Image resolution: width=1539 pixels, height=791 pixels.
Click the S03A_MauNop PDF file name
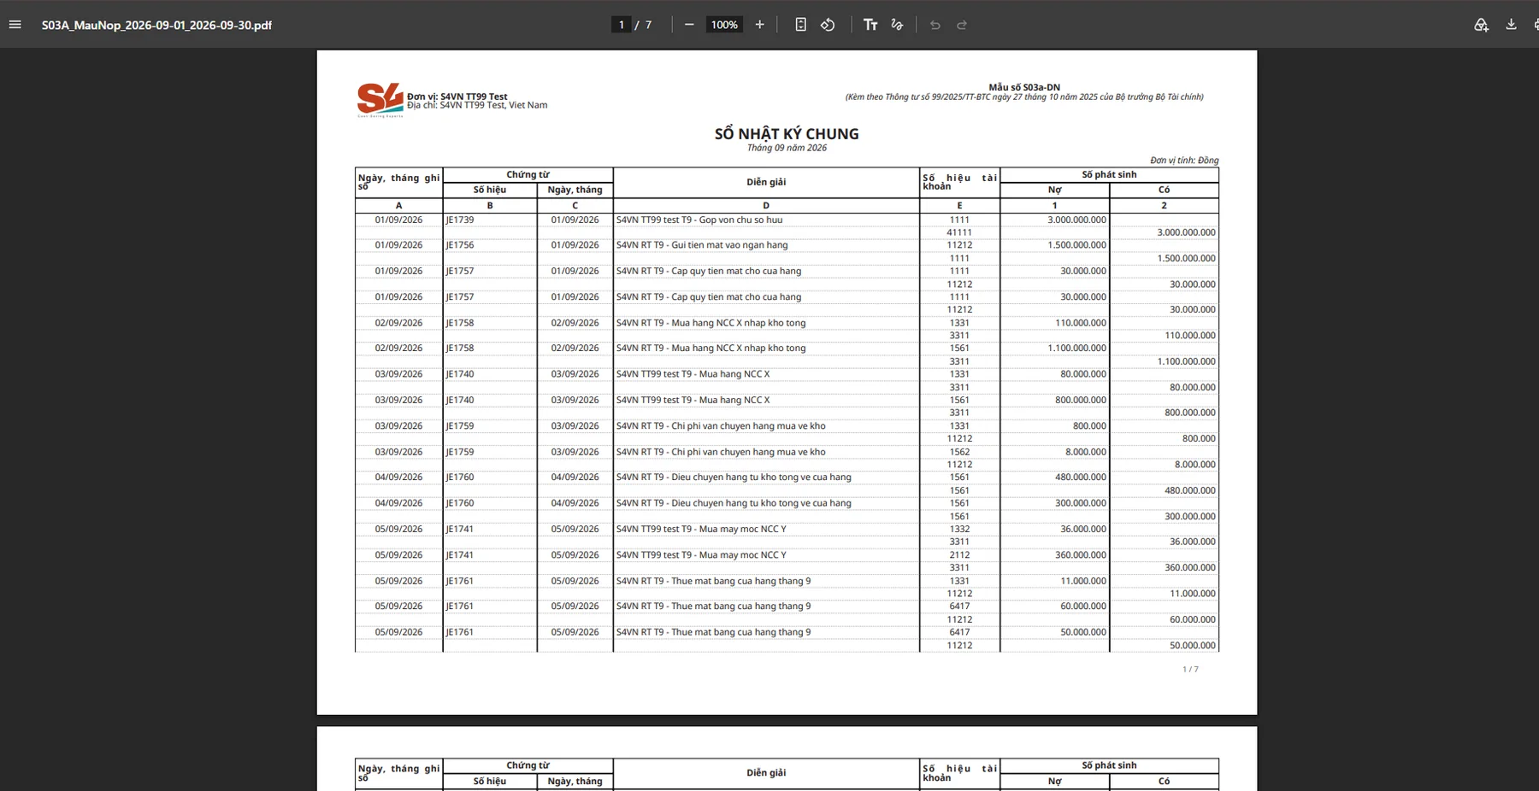156,25
